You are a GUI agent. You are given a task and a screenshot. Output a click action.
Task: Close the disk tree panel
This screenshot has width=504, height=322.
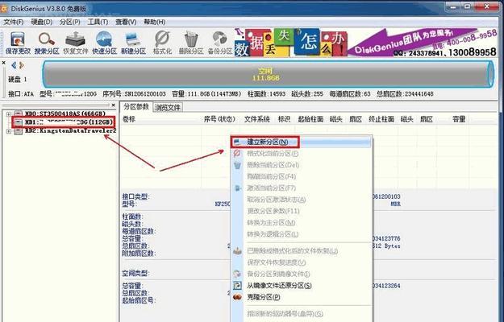pyautogui.click(x=113, y=105)
